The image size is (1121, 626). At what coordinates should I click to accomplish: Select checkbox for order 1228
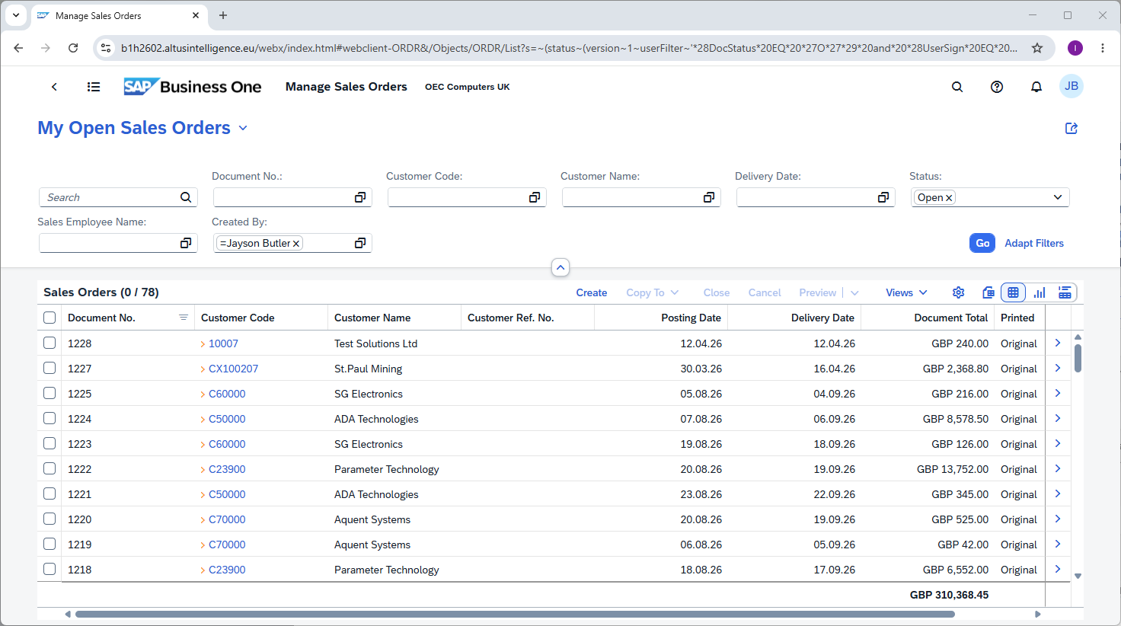coord(50,343)
